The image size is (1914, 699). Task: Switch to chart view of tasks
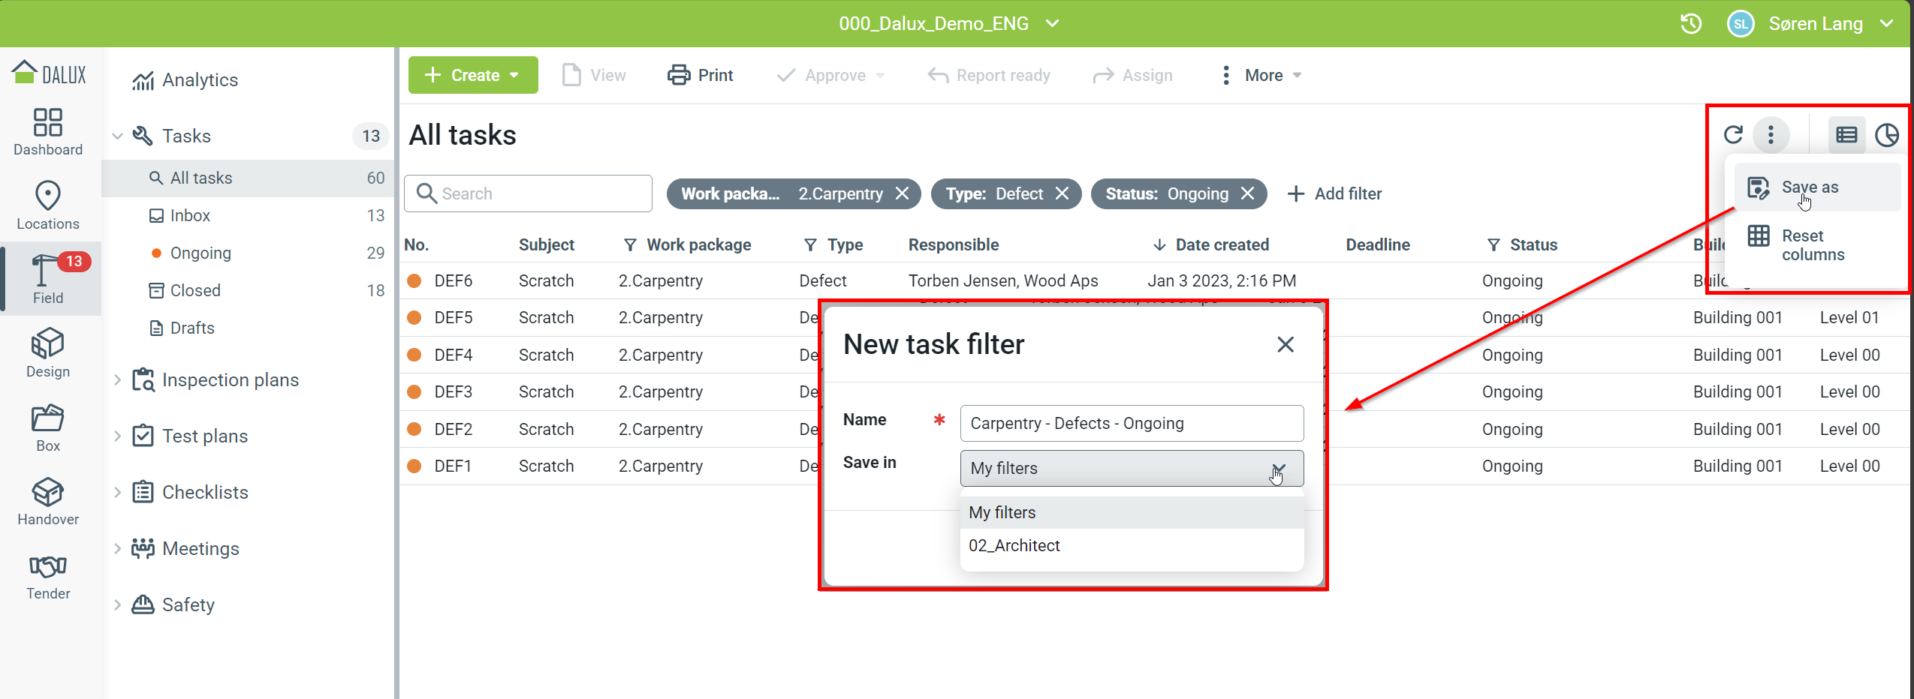click(1886, 135)
